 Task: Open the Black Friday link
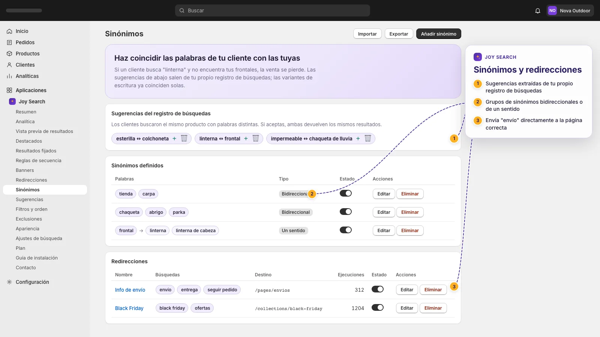[x=129, y=308]
